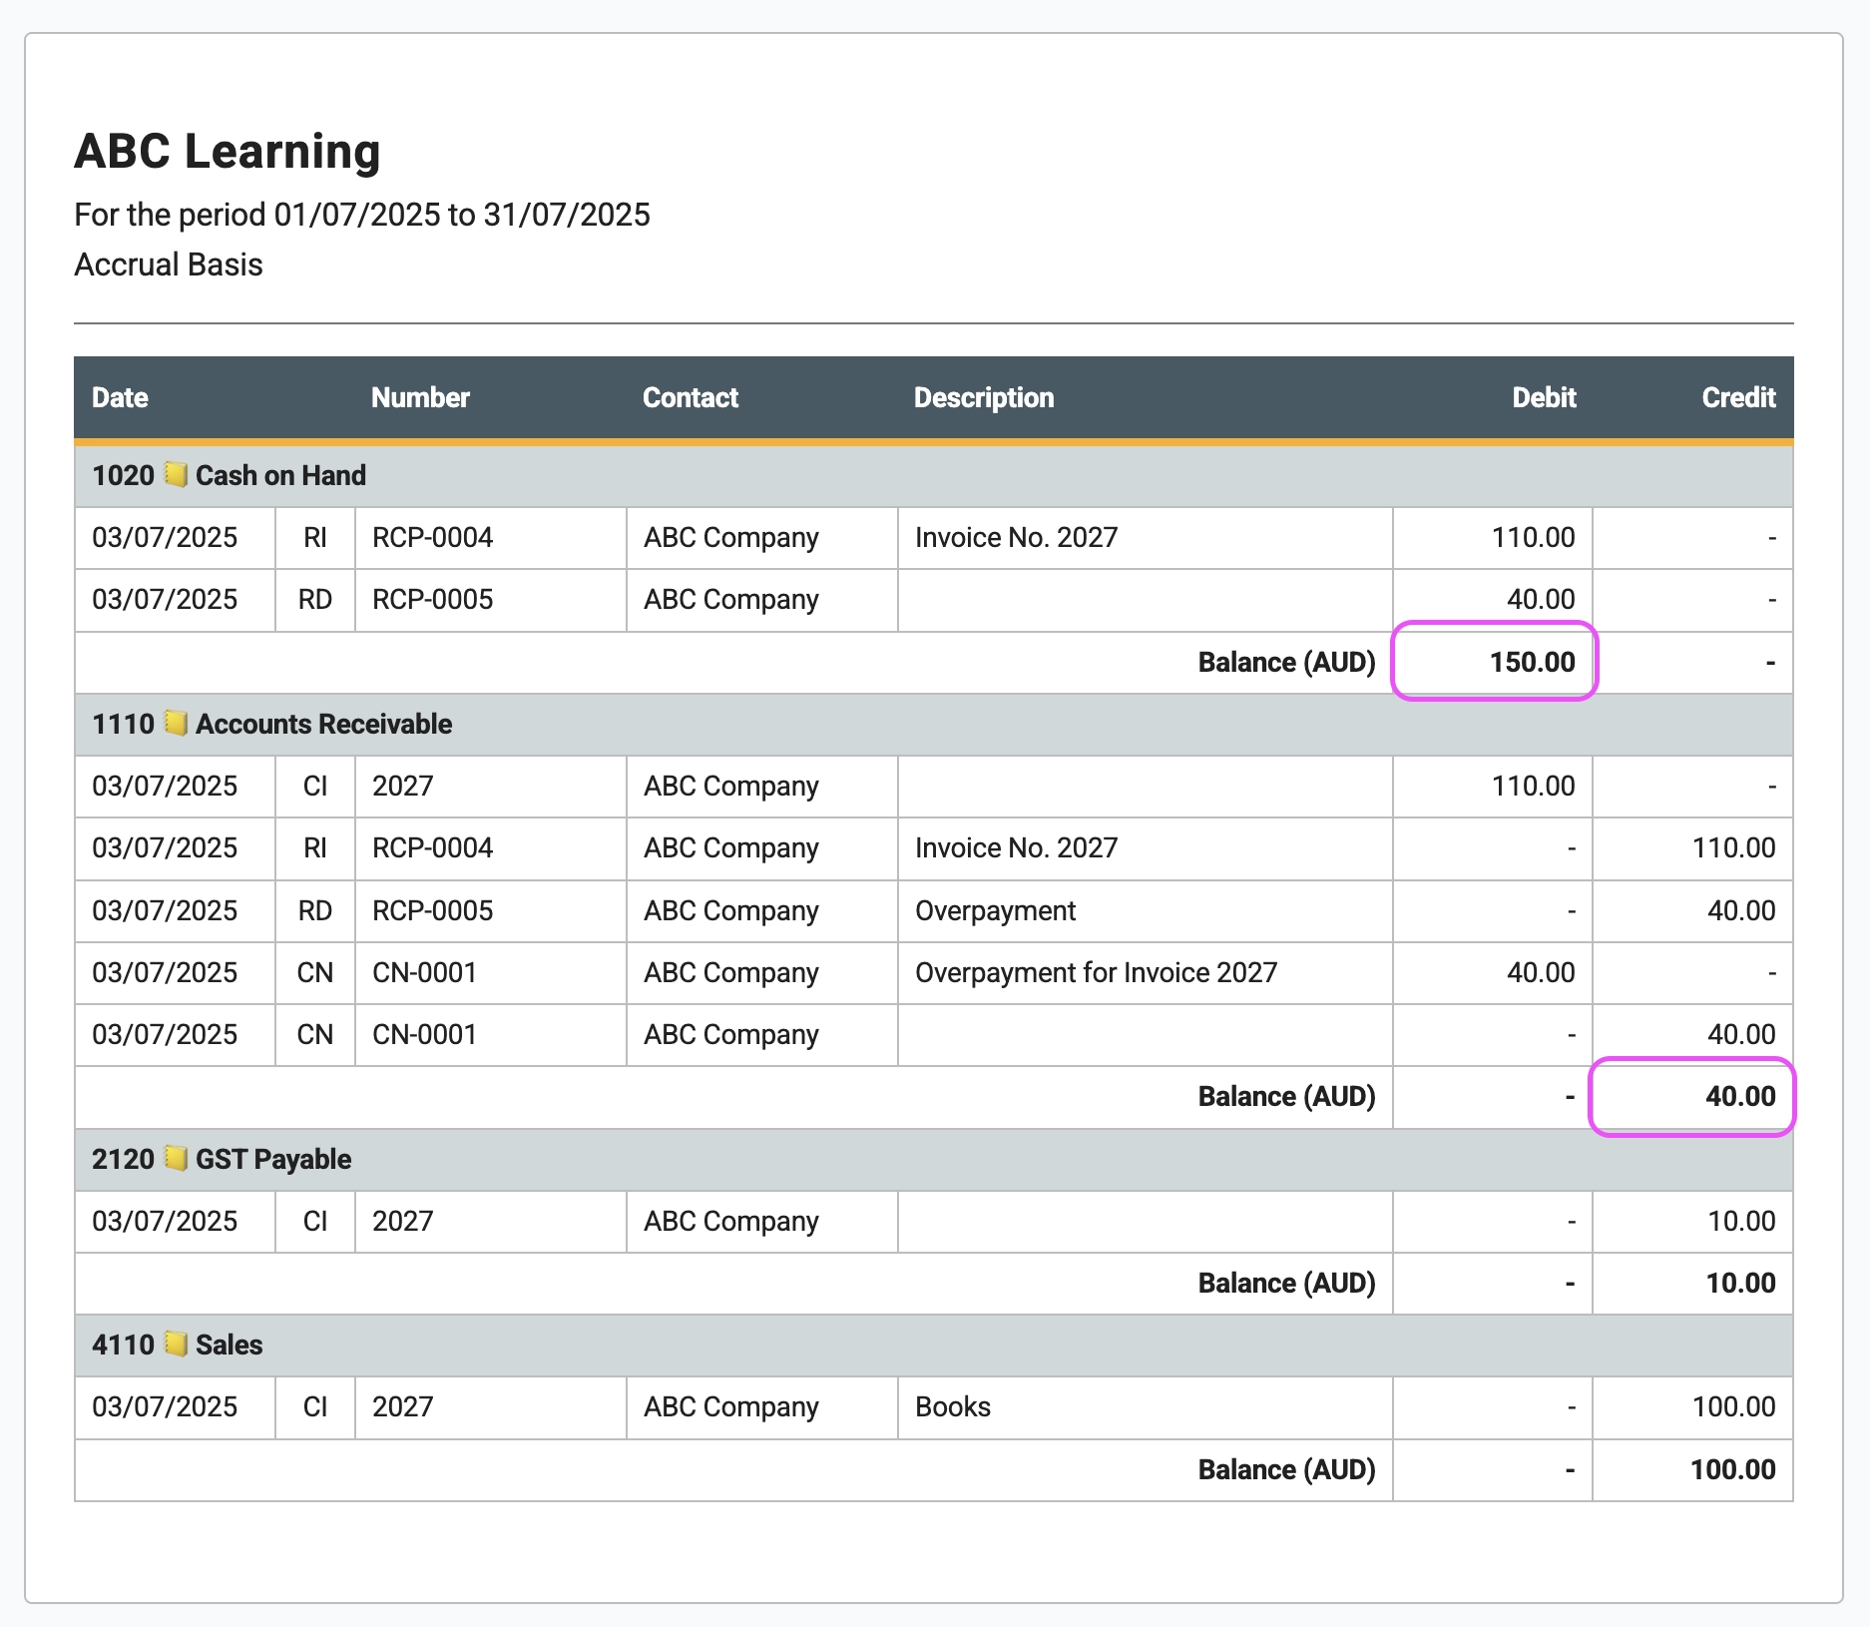Click ABC Company contact on GST Payable row
This screenshot has height=1627, width=1870.
tap(730, 1221)
